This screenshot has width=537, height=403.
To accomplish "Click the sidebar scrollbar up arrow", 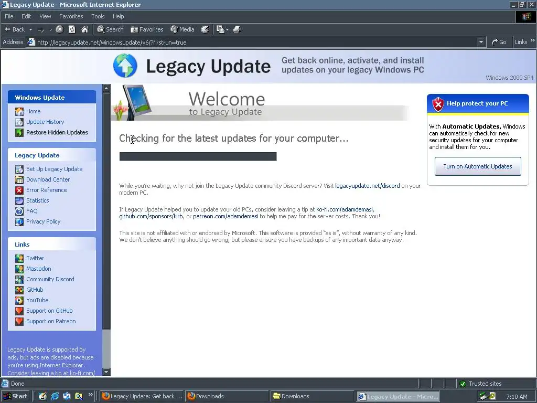I will tap(106, 88).
